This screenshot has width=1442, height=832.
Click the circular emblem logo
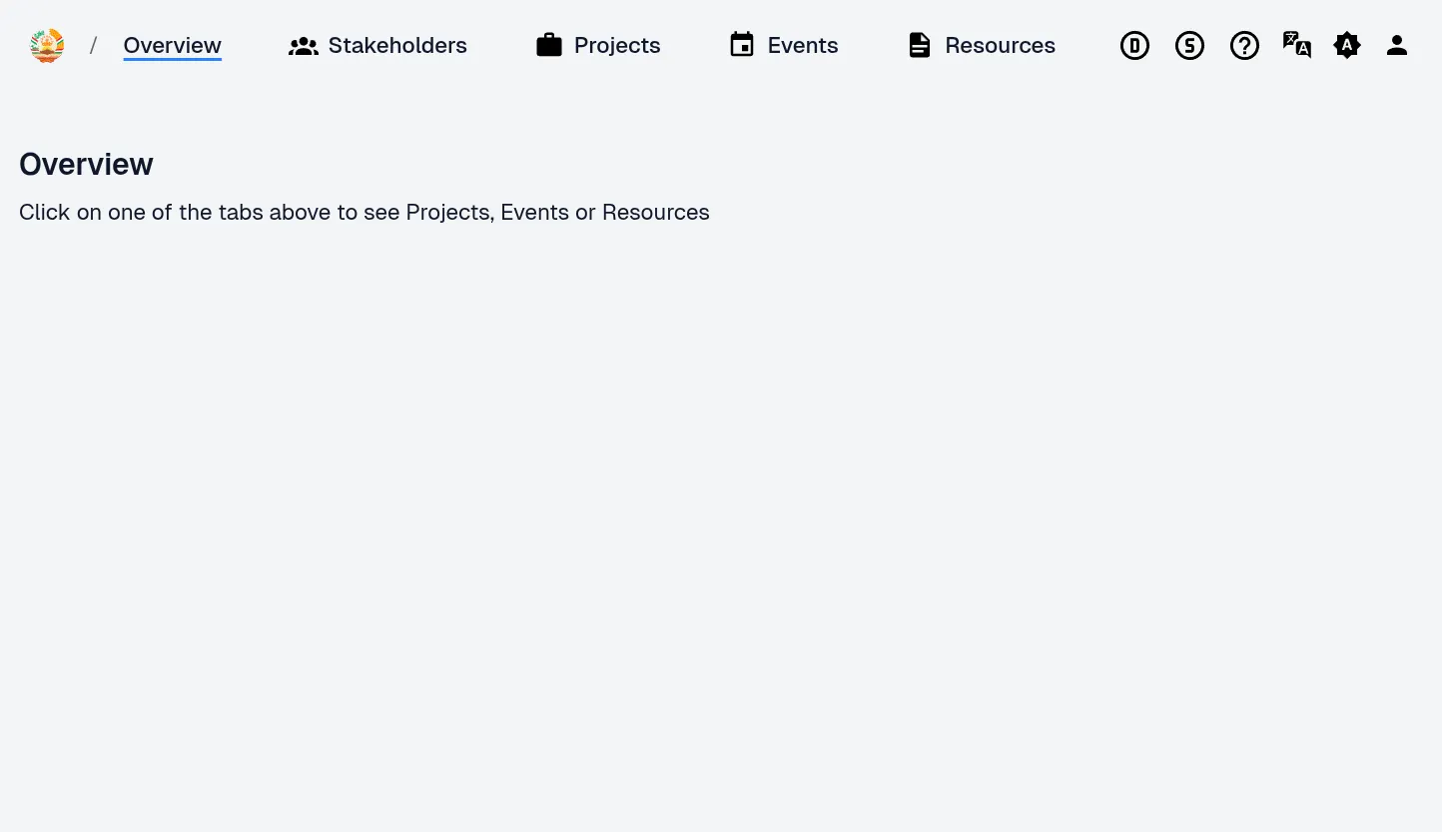47,46
